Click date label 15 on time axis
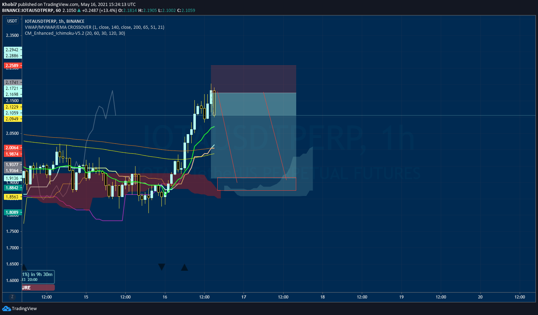 86,297
